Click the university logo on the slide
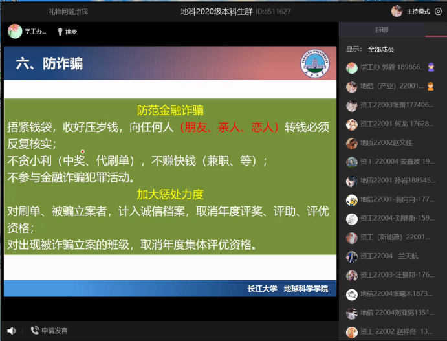The width and height of the screenshot is (447, 341). 314,63
